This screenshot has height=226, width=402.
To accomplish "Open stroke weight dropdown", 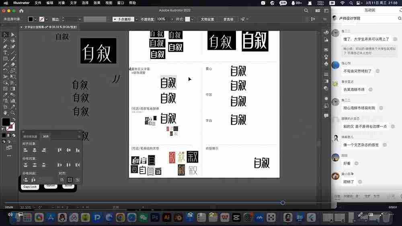I will point(79,19).
